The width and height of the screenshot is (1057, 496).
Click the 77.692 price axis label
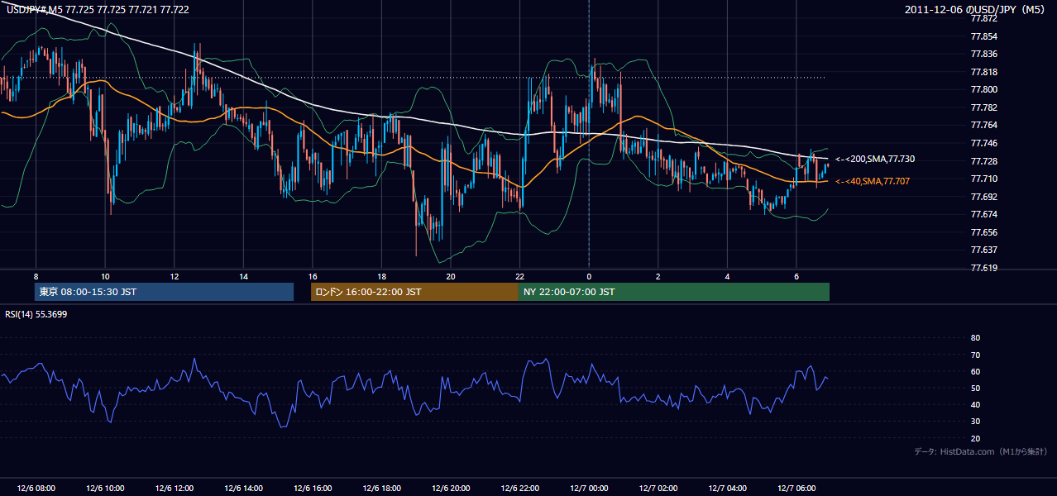pos(986,197)
